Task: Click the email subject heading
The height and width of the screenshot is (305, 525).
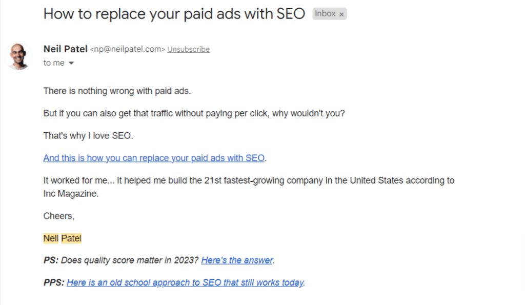Action: tap(174, 14)
